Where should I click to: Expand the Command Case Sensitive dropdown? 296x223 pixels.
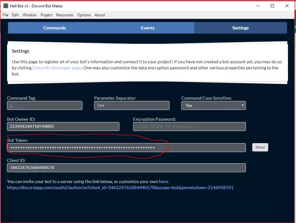pyautogui.click(x=214, y=105)
